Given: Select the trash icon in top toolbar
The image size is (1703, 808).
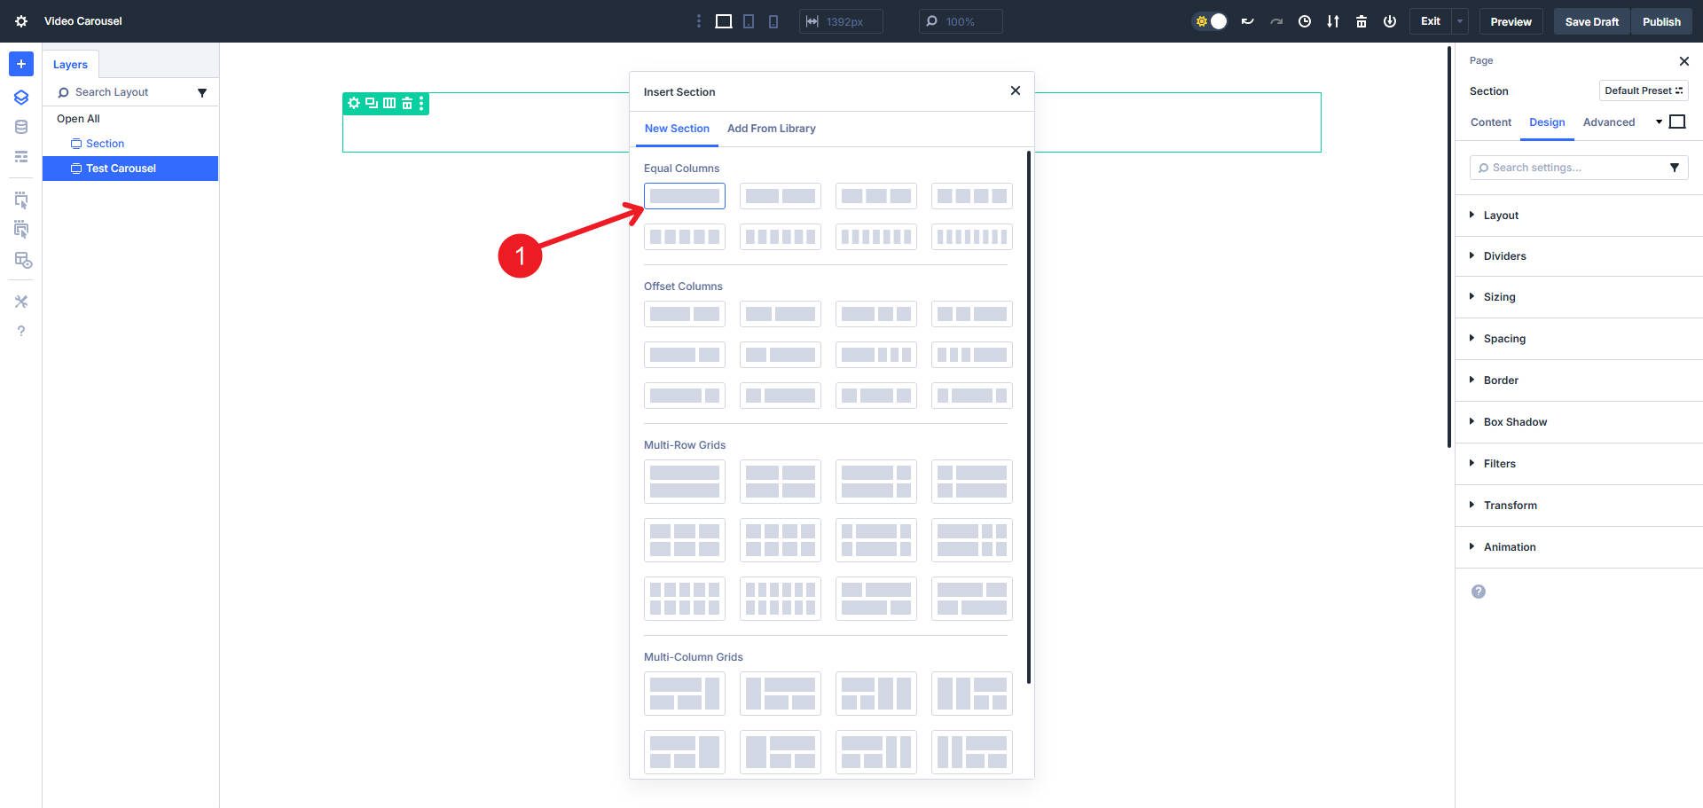Looking at the screenshot, I should (x=1362, y=20).
